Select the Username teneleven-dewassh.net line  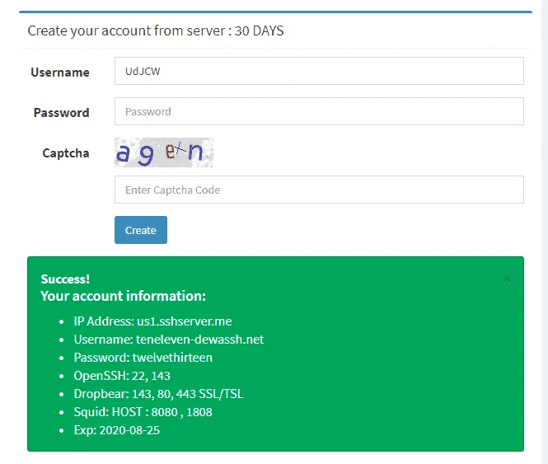click(x=169, y=340)
